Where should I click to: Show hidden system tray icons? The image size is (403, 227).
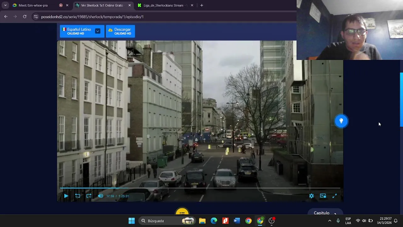330,221
